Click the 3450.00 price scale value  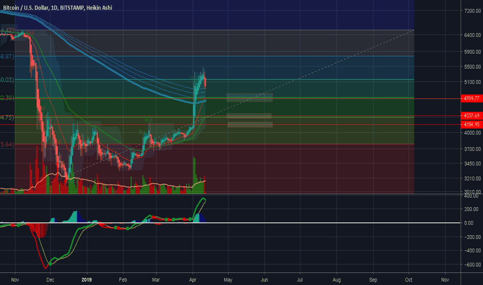pyautogui.click(x=472, y=164)
